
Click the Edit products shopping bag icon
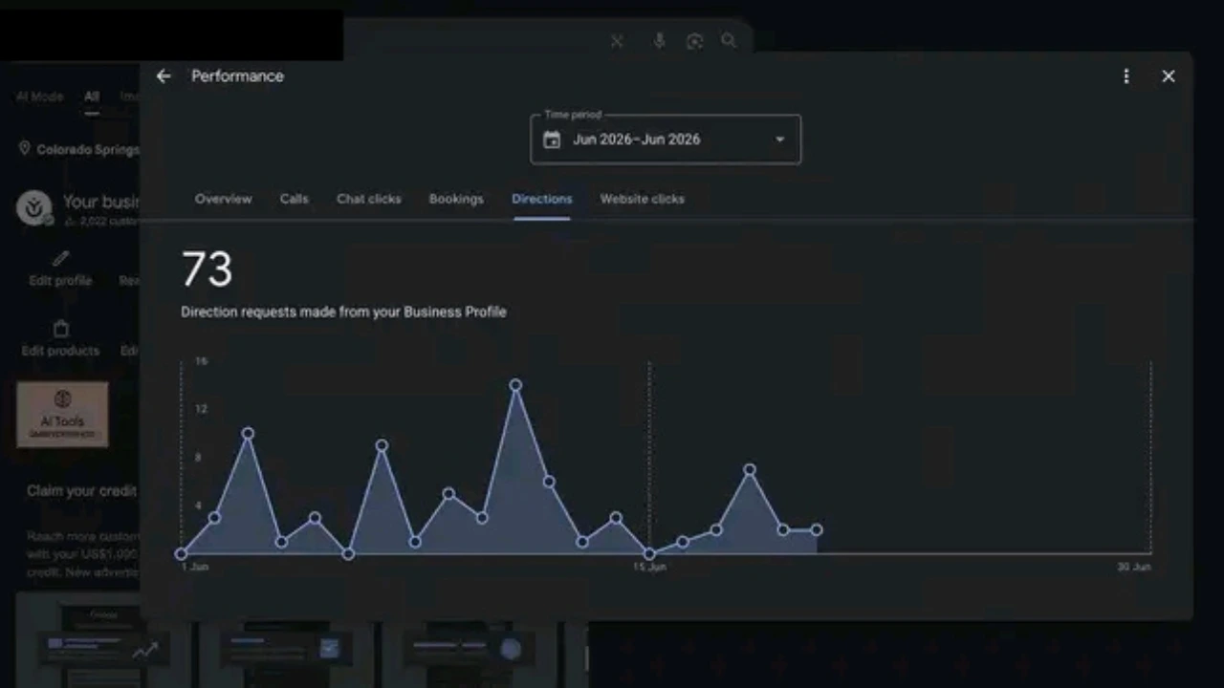pyautogui.click(x=61, y=330)
